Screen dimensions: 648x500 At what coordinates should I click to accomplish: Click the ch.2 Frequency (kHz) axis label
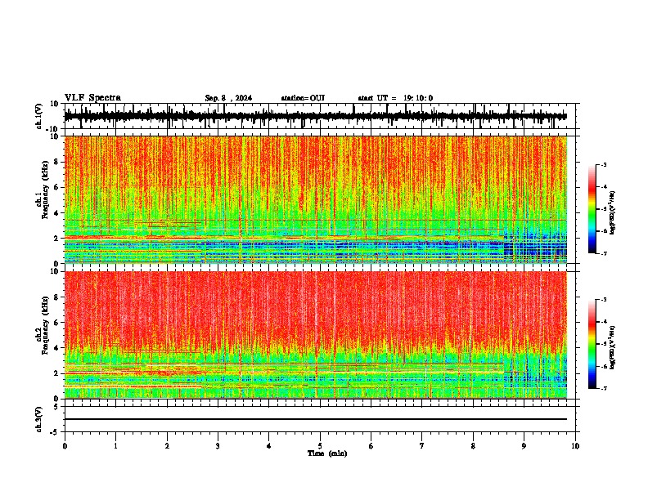click(x=43, y=325)
